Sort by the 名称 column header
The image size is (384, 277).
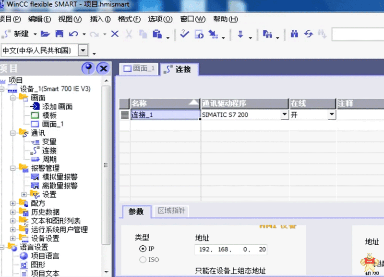165,103
